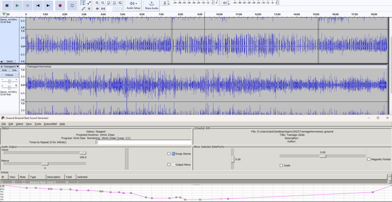The image size is (392, 202).
Task: Check the Magnetic Pointer option
Action: point(369,159)
